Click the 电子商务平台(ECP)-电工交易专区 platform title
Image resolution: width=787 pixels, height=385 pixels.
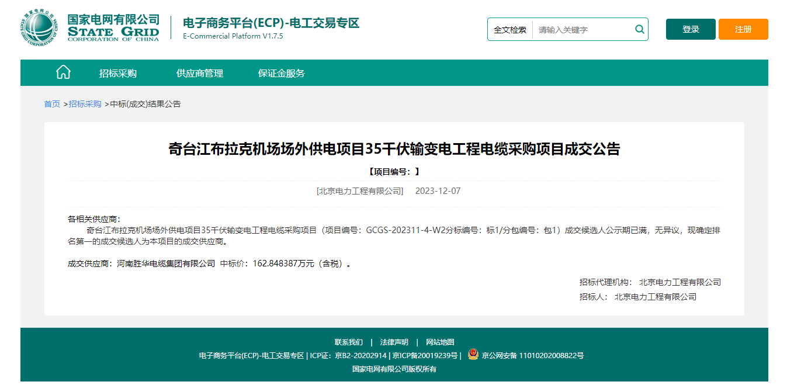click(x=270, y=23)
